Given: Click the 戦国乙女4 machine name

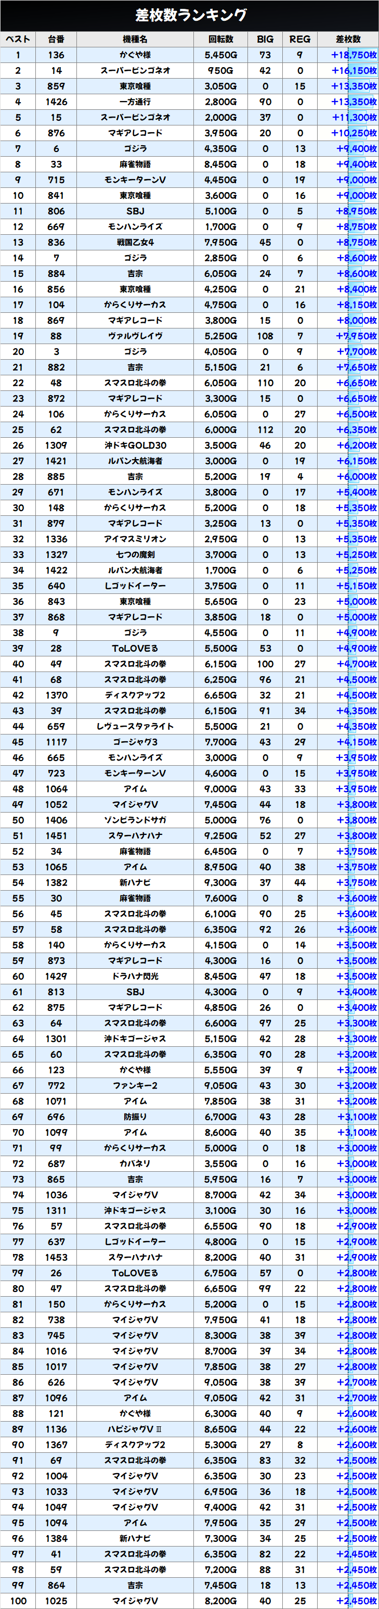Looking at the screenshot, I should click(135, 243).
